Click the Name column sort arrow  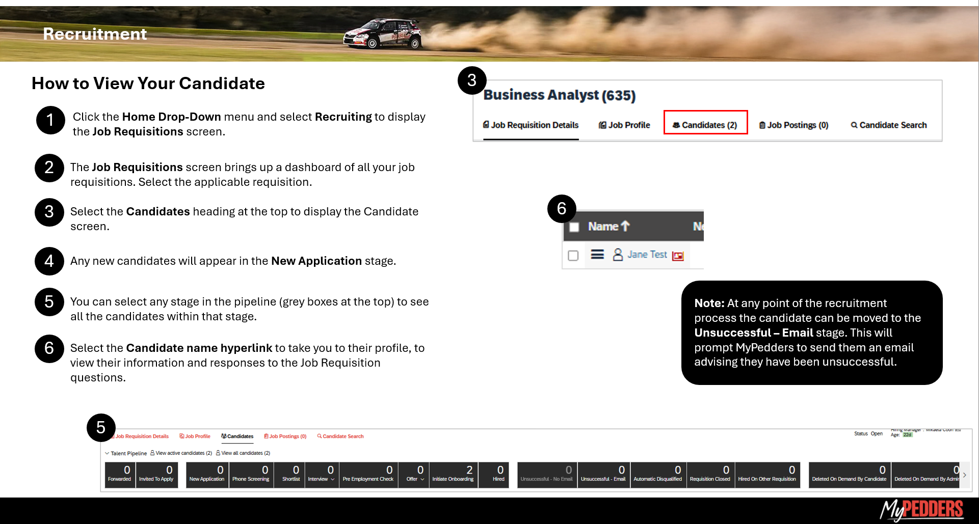click(625, 226)
